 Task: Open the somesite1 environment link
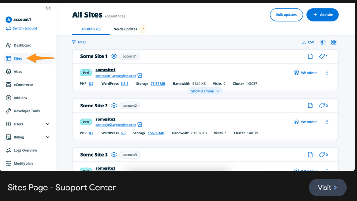pos(106,70)
